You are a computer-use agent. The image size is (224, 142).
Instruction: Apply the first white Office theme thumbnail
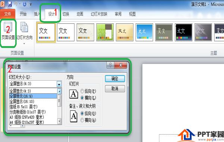(46, 32)
